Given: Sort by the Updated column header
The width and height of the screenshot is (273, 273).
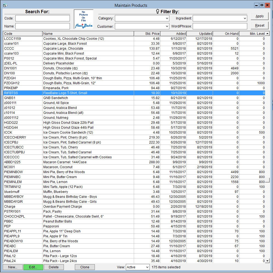Looking at the screenshot, I should point(200,34).
